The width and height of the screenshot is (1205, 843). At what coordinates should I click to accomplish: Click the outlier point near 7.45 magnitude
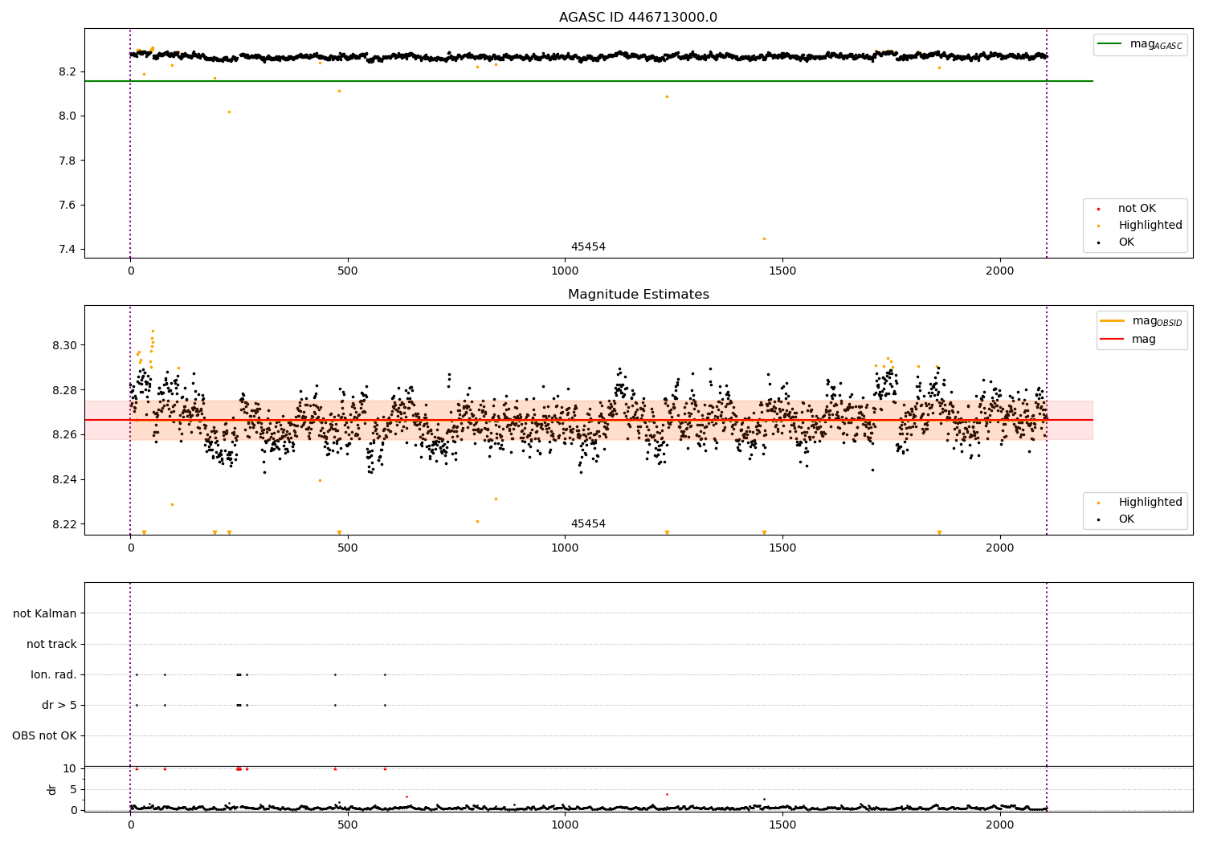pyautogui.click(x=764, y=238)
